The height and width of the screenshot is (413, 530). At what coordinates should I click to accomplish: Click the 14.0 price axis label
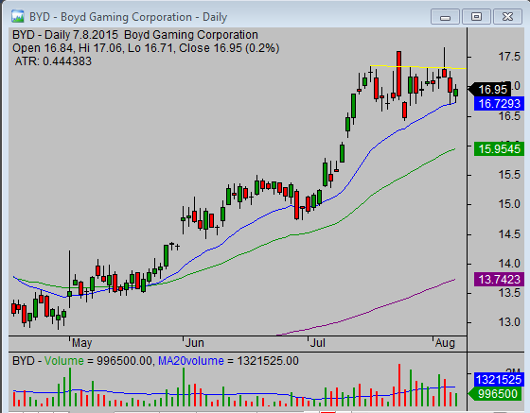click(509, 264)
